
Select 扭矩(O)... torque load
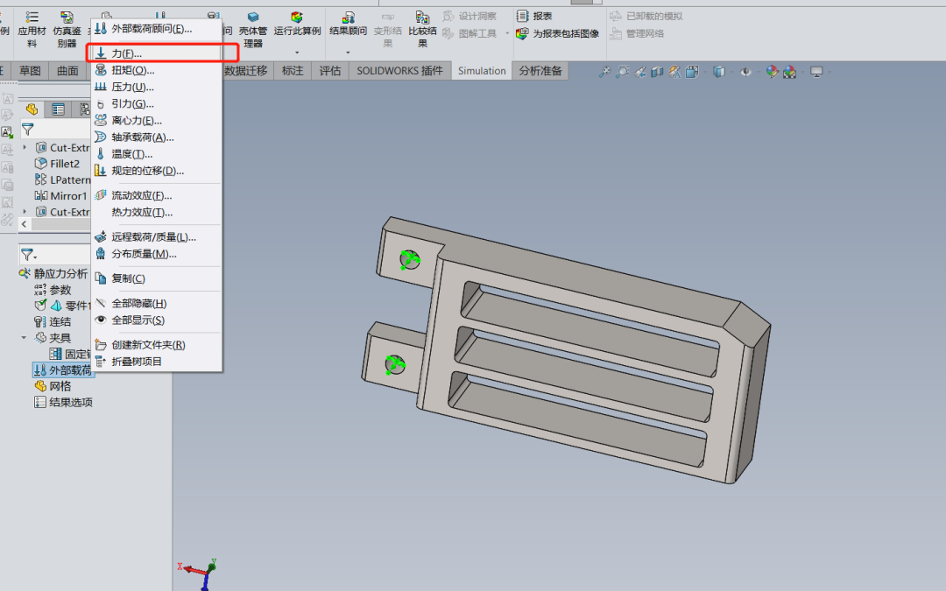pyautogui.click(x=157, y=70)
